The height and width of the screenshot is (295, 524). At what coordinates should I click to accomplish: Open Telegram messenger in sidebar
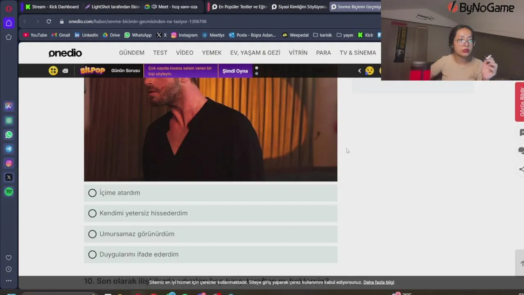pyautogui.click(x=9, y=149)
